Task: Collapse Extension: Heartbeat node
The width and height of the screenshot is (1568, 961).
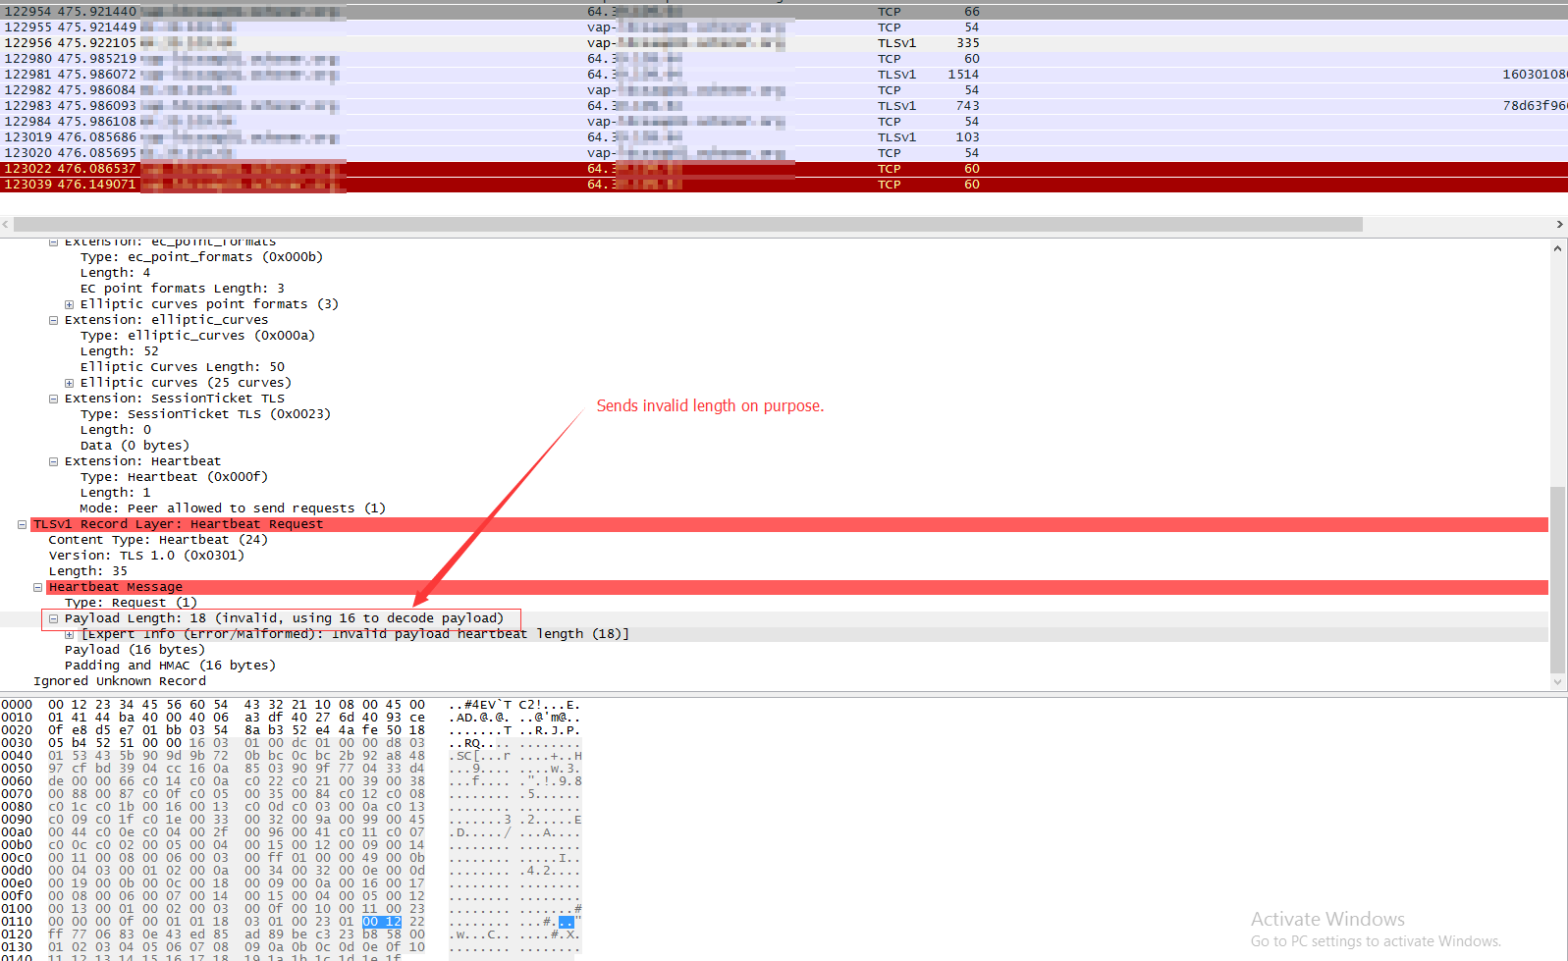Action: [53, 461]
